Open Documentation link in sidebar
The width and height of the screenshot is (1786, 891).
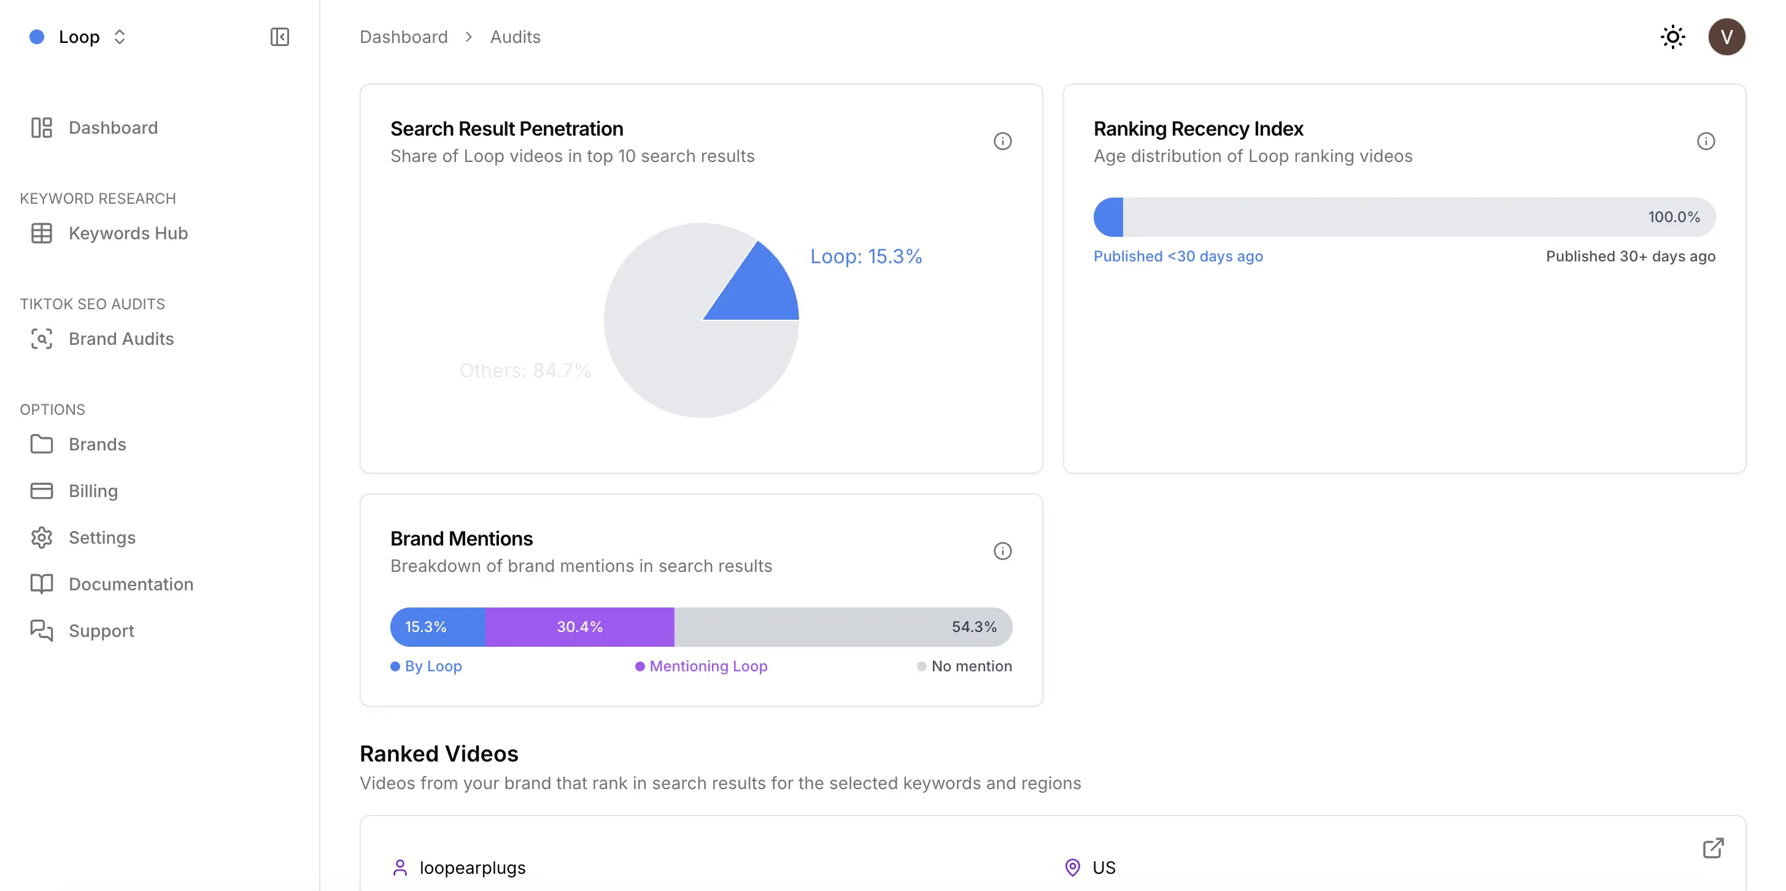pyautogui.click(x=130, y=584)
